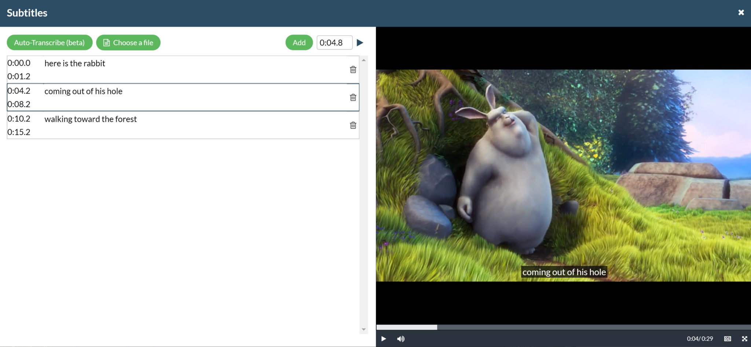Edit the timestamp input showing 0:04.8
Image resolution: width=751 pixels, height=347 pixels.
coord(334,42)
